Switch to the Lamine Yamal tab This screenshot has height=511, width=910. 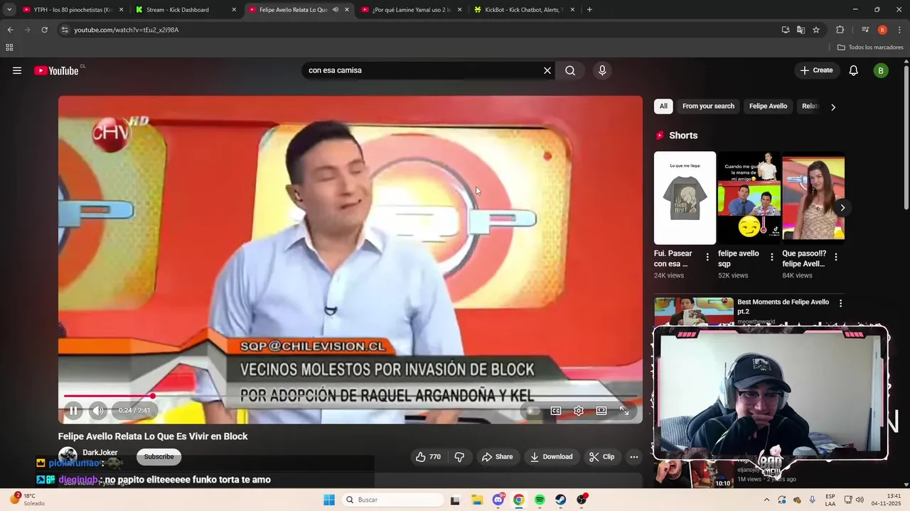pyautogui.click(x=412, y=10)
